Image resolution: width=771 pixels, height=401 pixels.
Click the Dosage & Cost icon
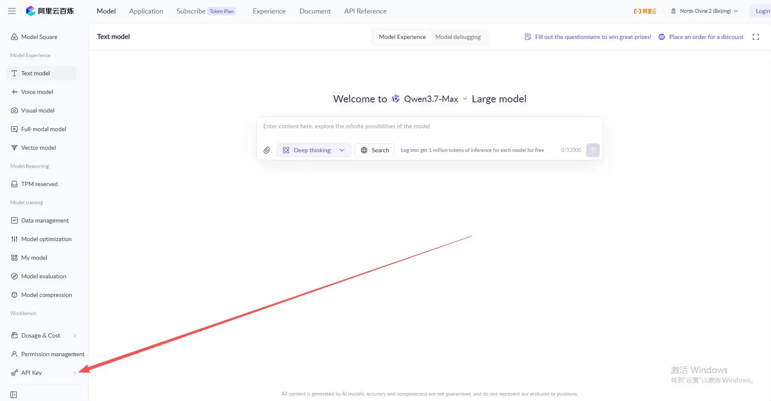point(14,335)
